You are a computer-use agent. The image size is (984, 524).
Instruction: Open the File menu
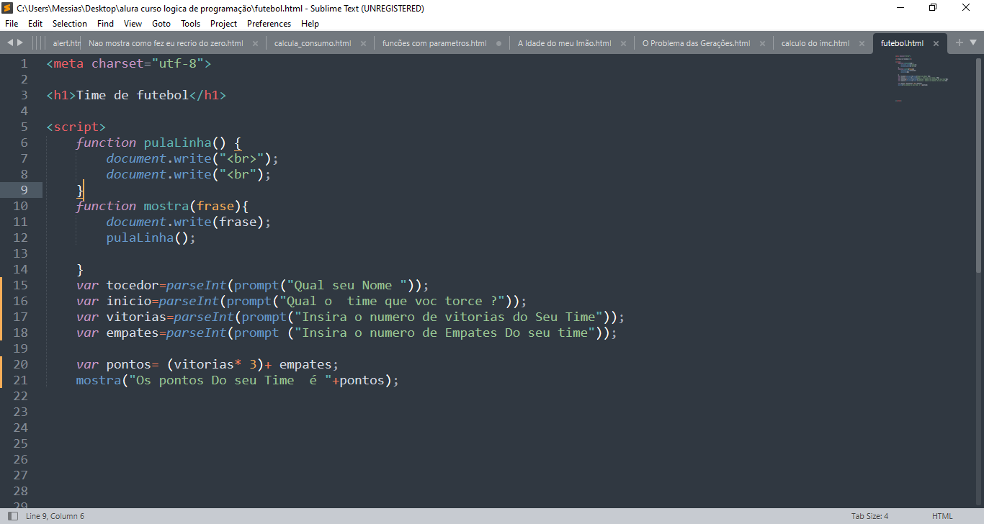click(x=12, y=24)
